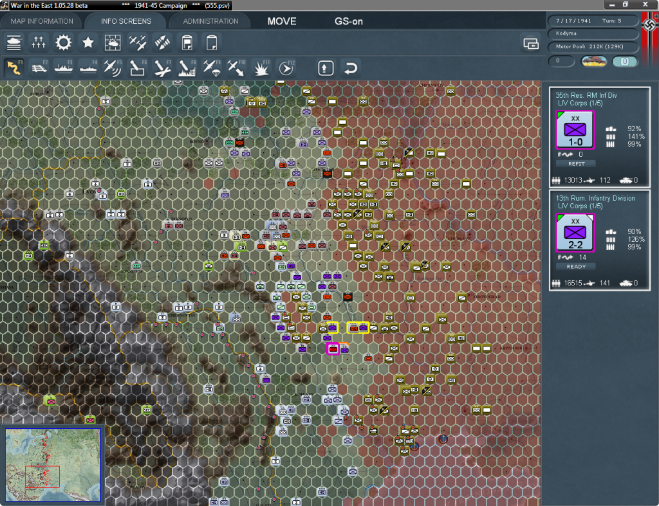The height and width of the screenshot is (506, 659).
Task: Open the commander's report clipboard with flag
Action: click(187, 42)
